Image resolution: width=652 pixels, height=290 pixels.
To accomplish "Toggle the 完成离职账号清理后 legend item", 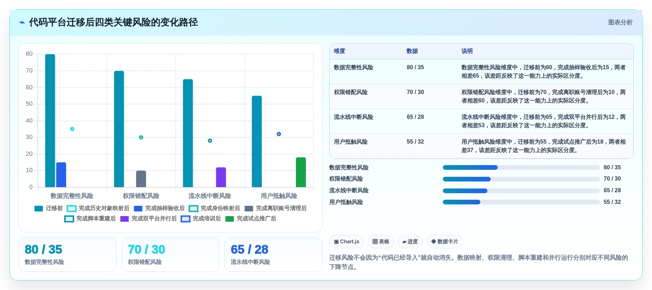I will (x=275, y=208).
